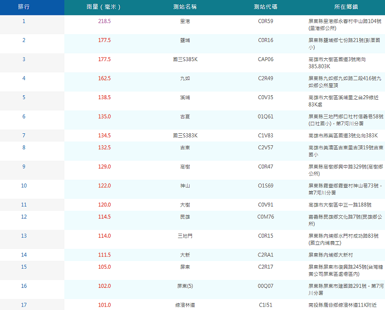Select station name 三地門
385x310 pixels.
coord(185,236)
